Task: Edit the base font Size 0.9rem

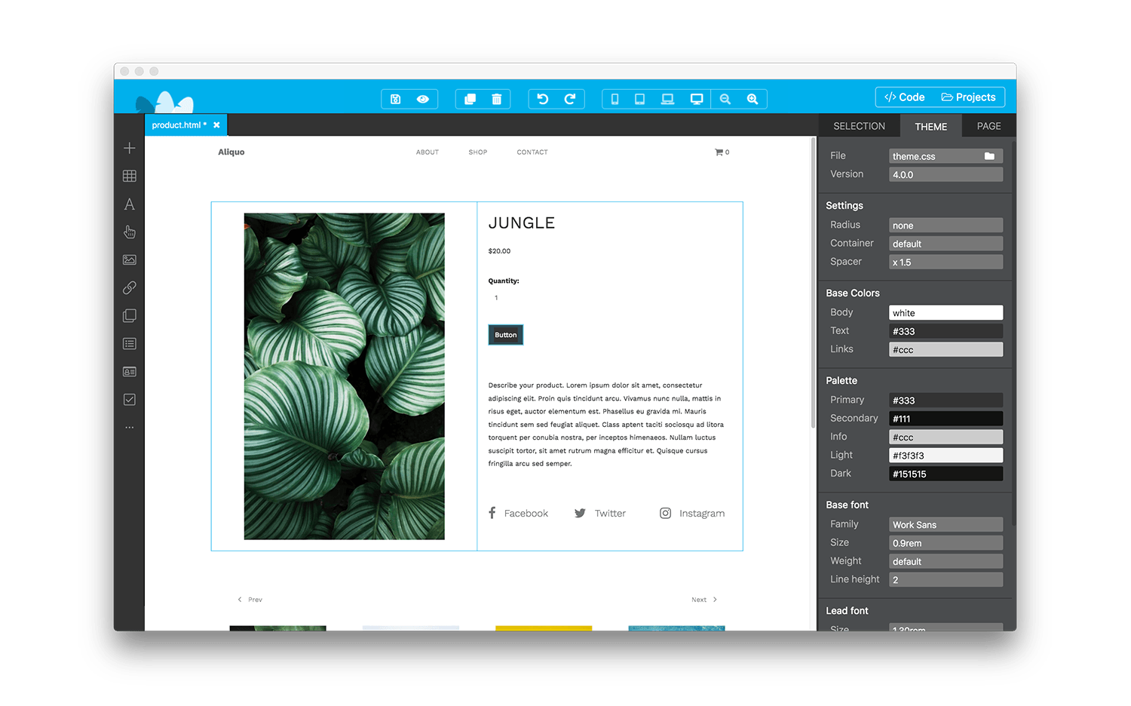Action: (946, 542)
